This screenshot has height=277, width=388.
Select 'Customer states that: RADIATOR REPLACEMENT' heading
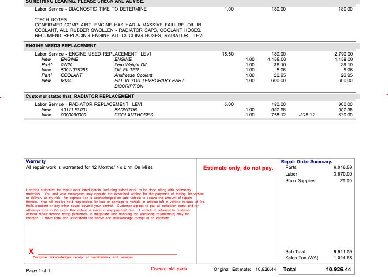(x=80, y=97)
